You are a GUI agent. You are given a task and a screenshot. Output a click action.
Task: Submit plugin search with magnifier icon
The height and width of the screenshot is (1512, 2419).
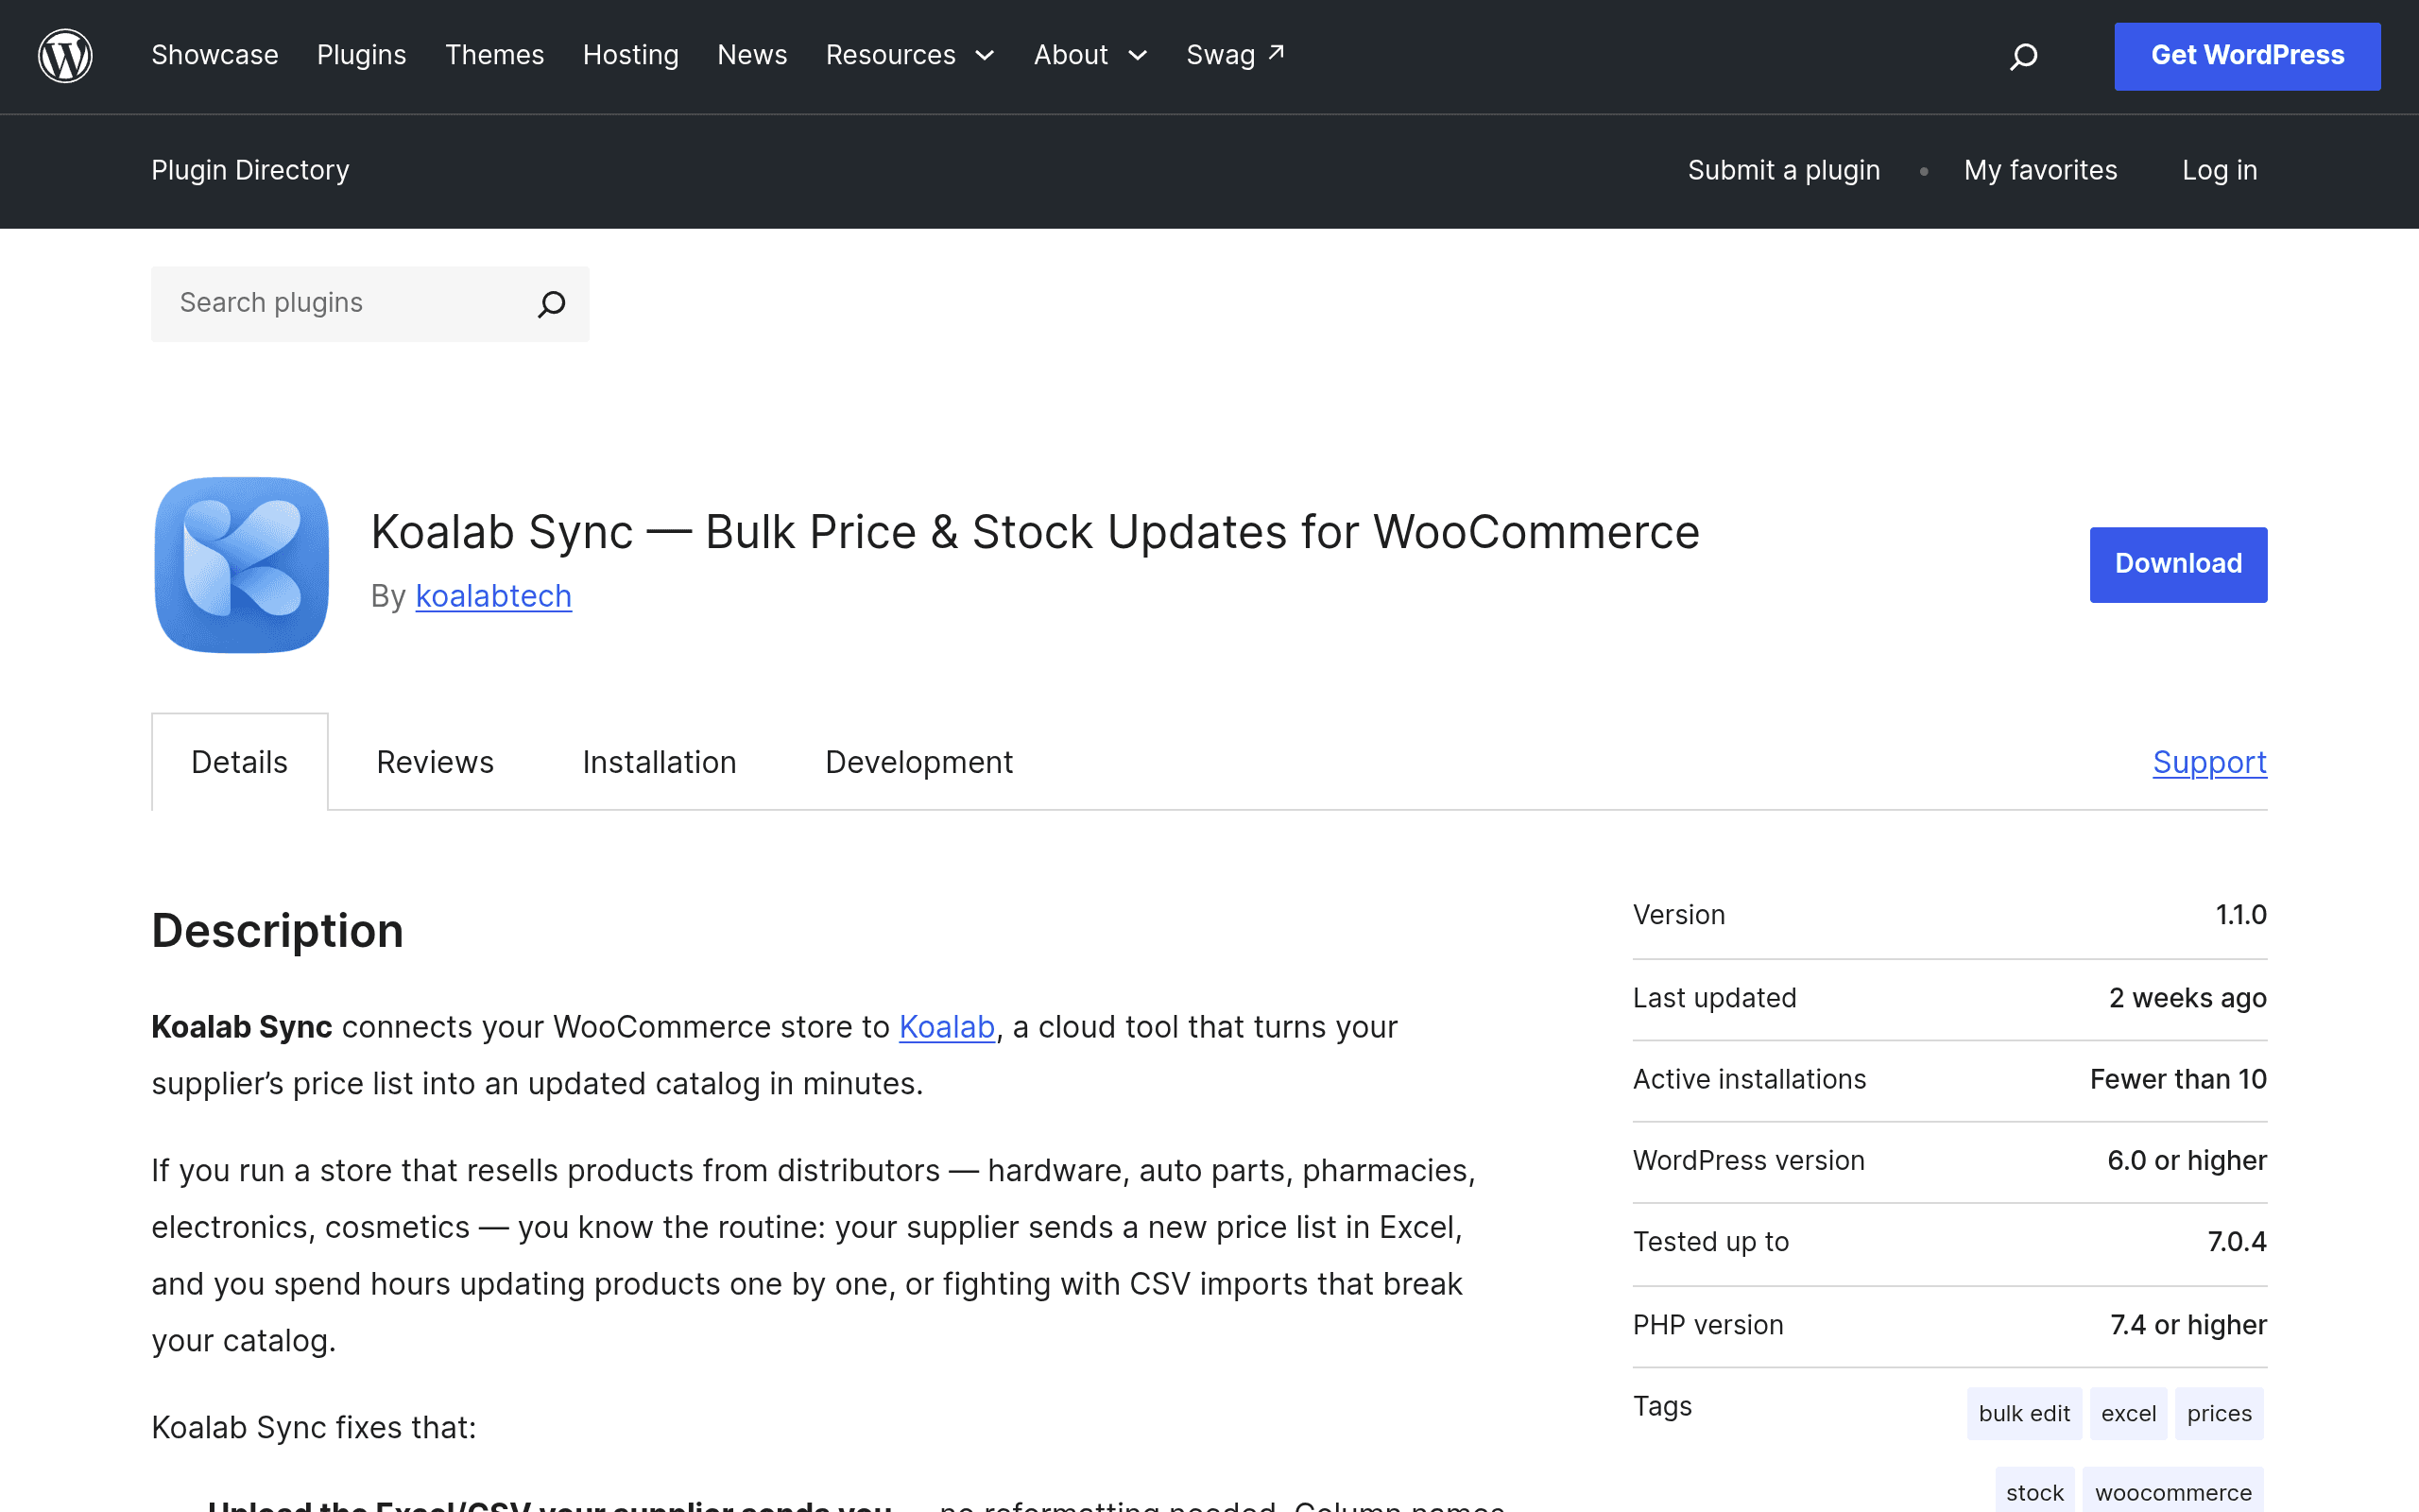[552, 304]
